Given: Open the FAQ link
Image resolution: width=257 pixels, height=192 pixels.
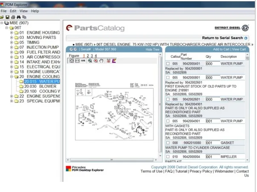Looking at the screenshot, I should click(x=169, y=172).
